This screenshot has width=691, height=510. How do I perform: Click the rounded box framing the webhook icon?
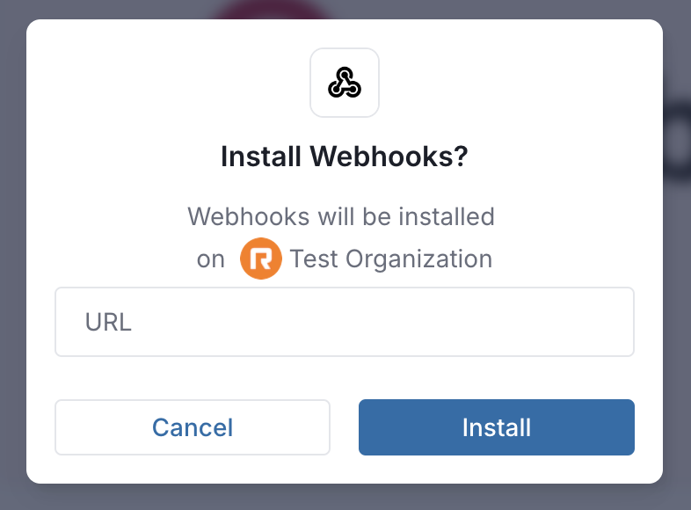344,83
